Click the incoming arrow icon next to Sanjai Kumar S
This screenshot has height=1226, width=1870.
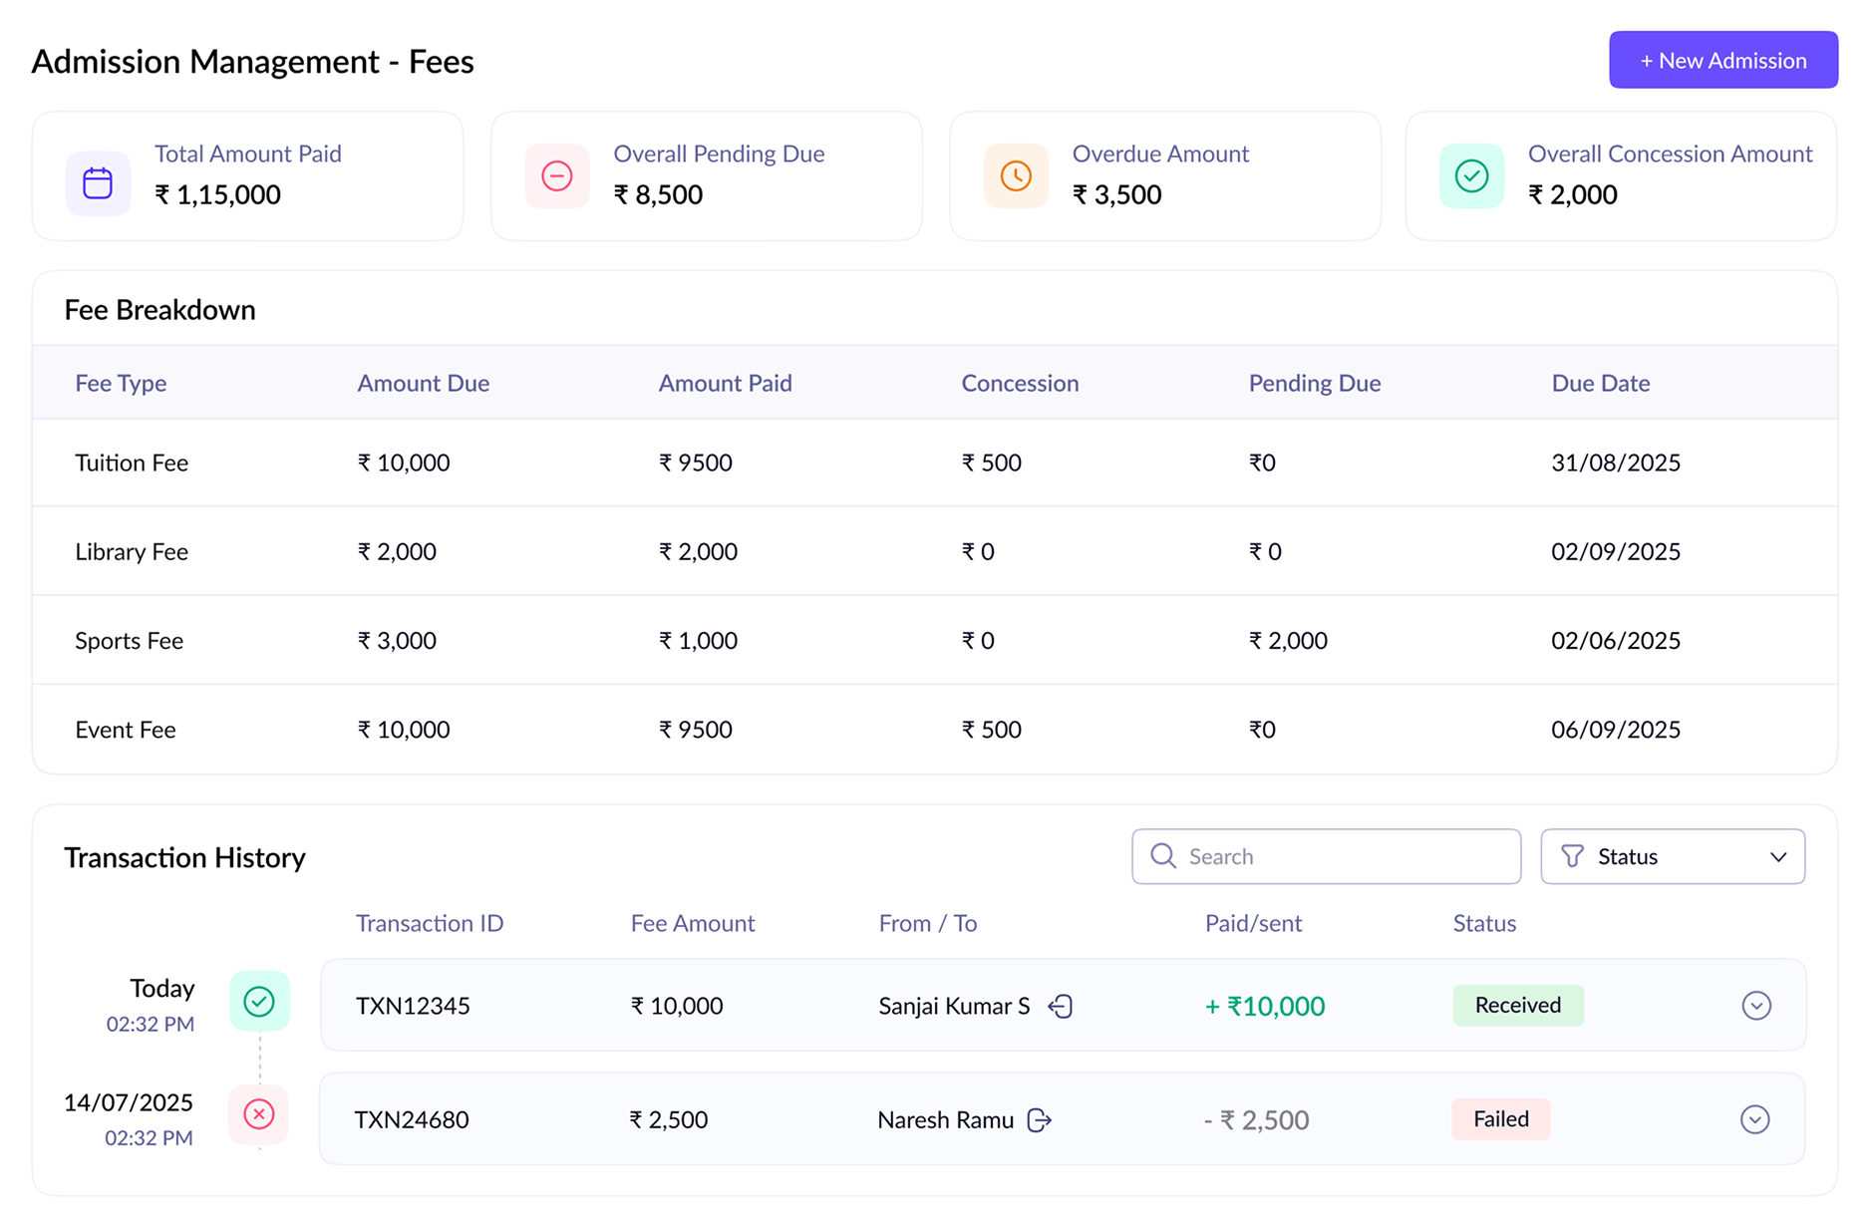tap(1061, 1007)
